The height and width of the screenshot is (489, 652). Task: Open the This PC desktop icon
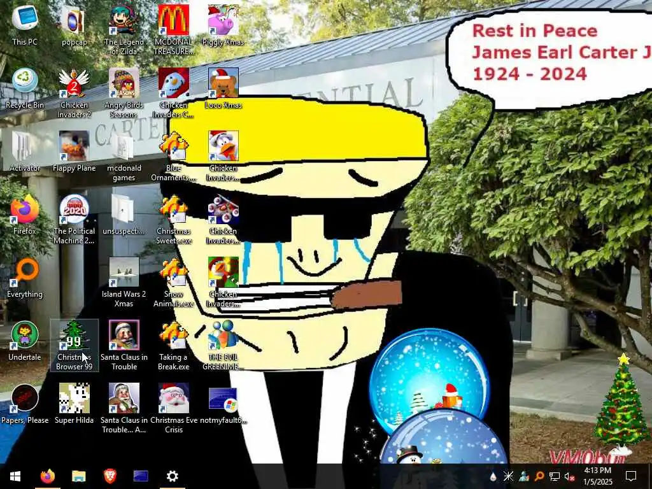[x=25, y=25]
